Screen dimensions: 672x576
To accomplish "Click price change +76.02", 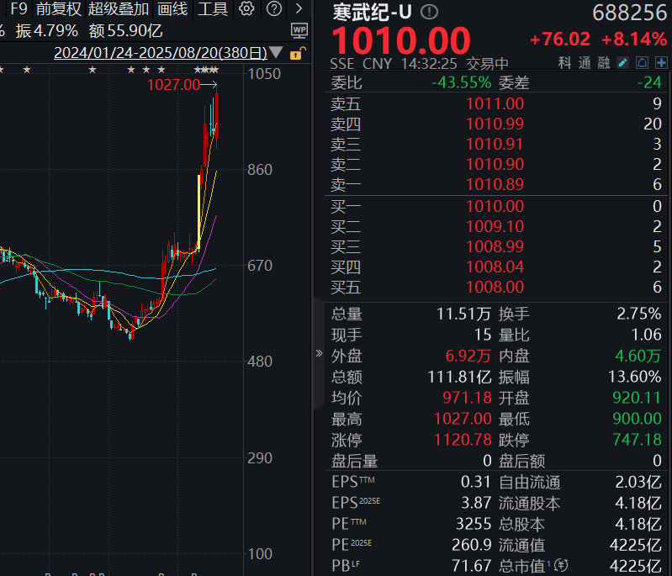I will (x=560, y=40).
